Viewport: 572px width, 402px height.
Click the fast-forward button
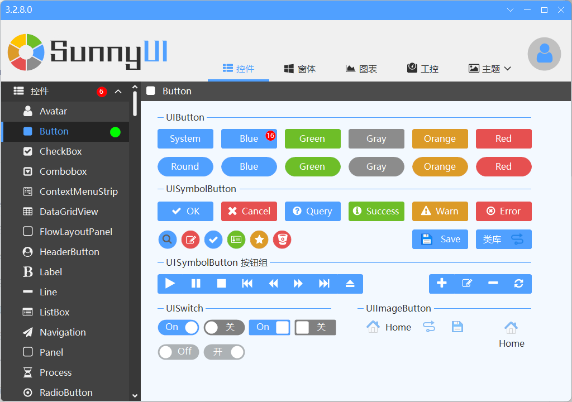(x=298, y=284)
